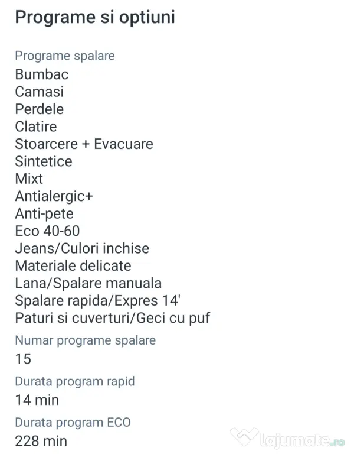Select Lana/Spalare manuala entry
Image resolution: width=354 pixels, height=454 pixels.
(x=88, y=283)
